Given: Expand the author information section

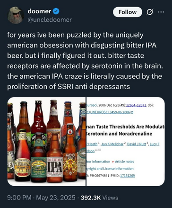Looking at the screenshot, I should [98, 162].
